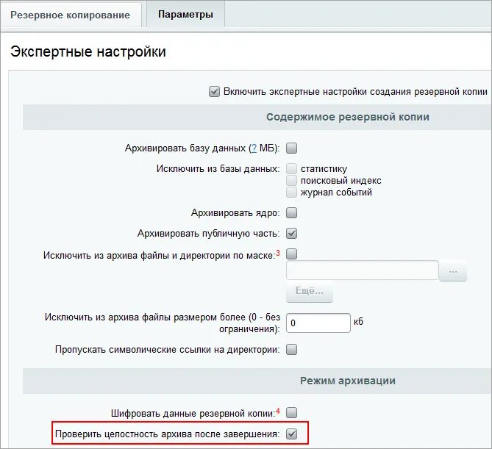Click the file mask input field

tap(363, 270)
